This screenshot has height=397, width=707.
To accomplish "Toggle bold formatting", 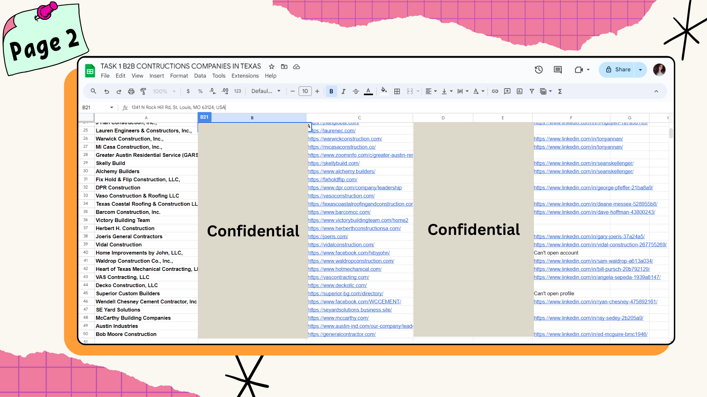I will pos(331,91).
